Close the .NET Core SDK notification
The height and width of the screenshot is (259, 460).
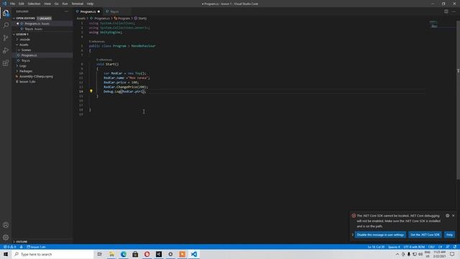coord(454,216)
